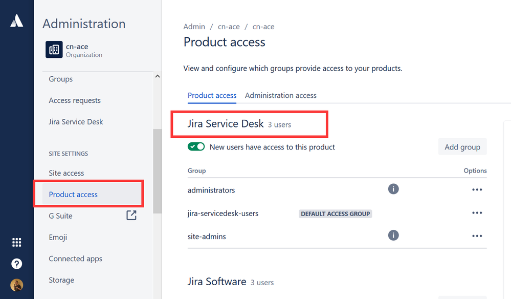The width and height of the screenshot is (511, 299).
Task: Open G Suite in the sidebar
Action: 61,216
